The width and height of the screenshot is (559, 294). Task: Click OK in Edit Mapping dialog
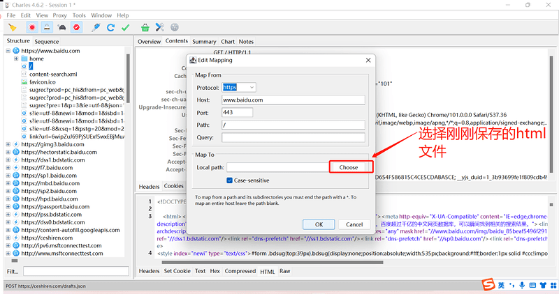pos(319,224)
